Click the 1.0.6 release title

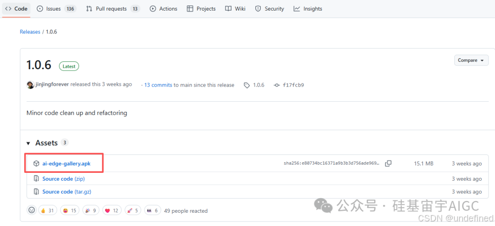(x=39, y=65)
